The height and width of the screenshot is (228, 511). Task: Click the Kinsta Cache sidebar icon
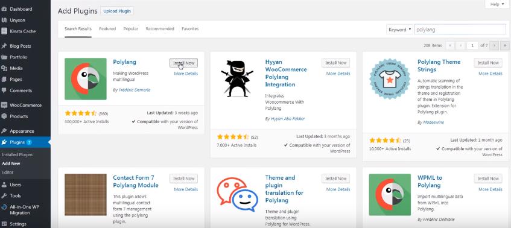coord(4,31)
